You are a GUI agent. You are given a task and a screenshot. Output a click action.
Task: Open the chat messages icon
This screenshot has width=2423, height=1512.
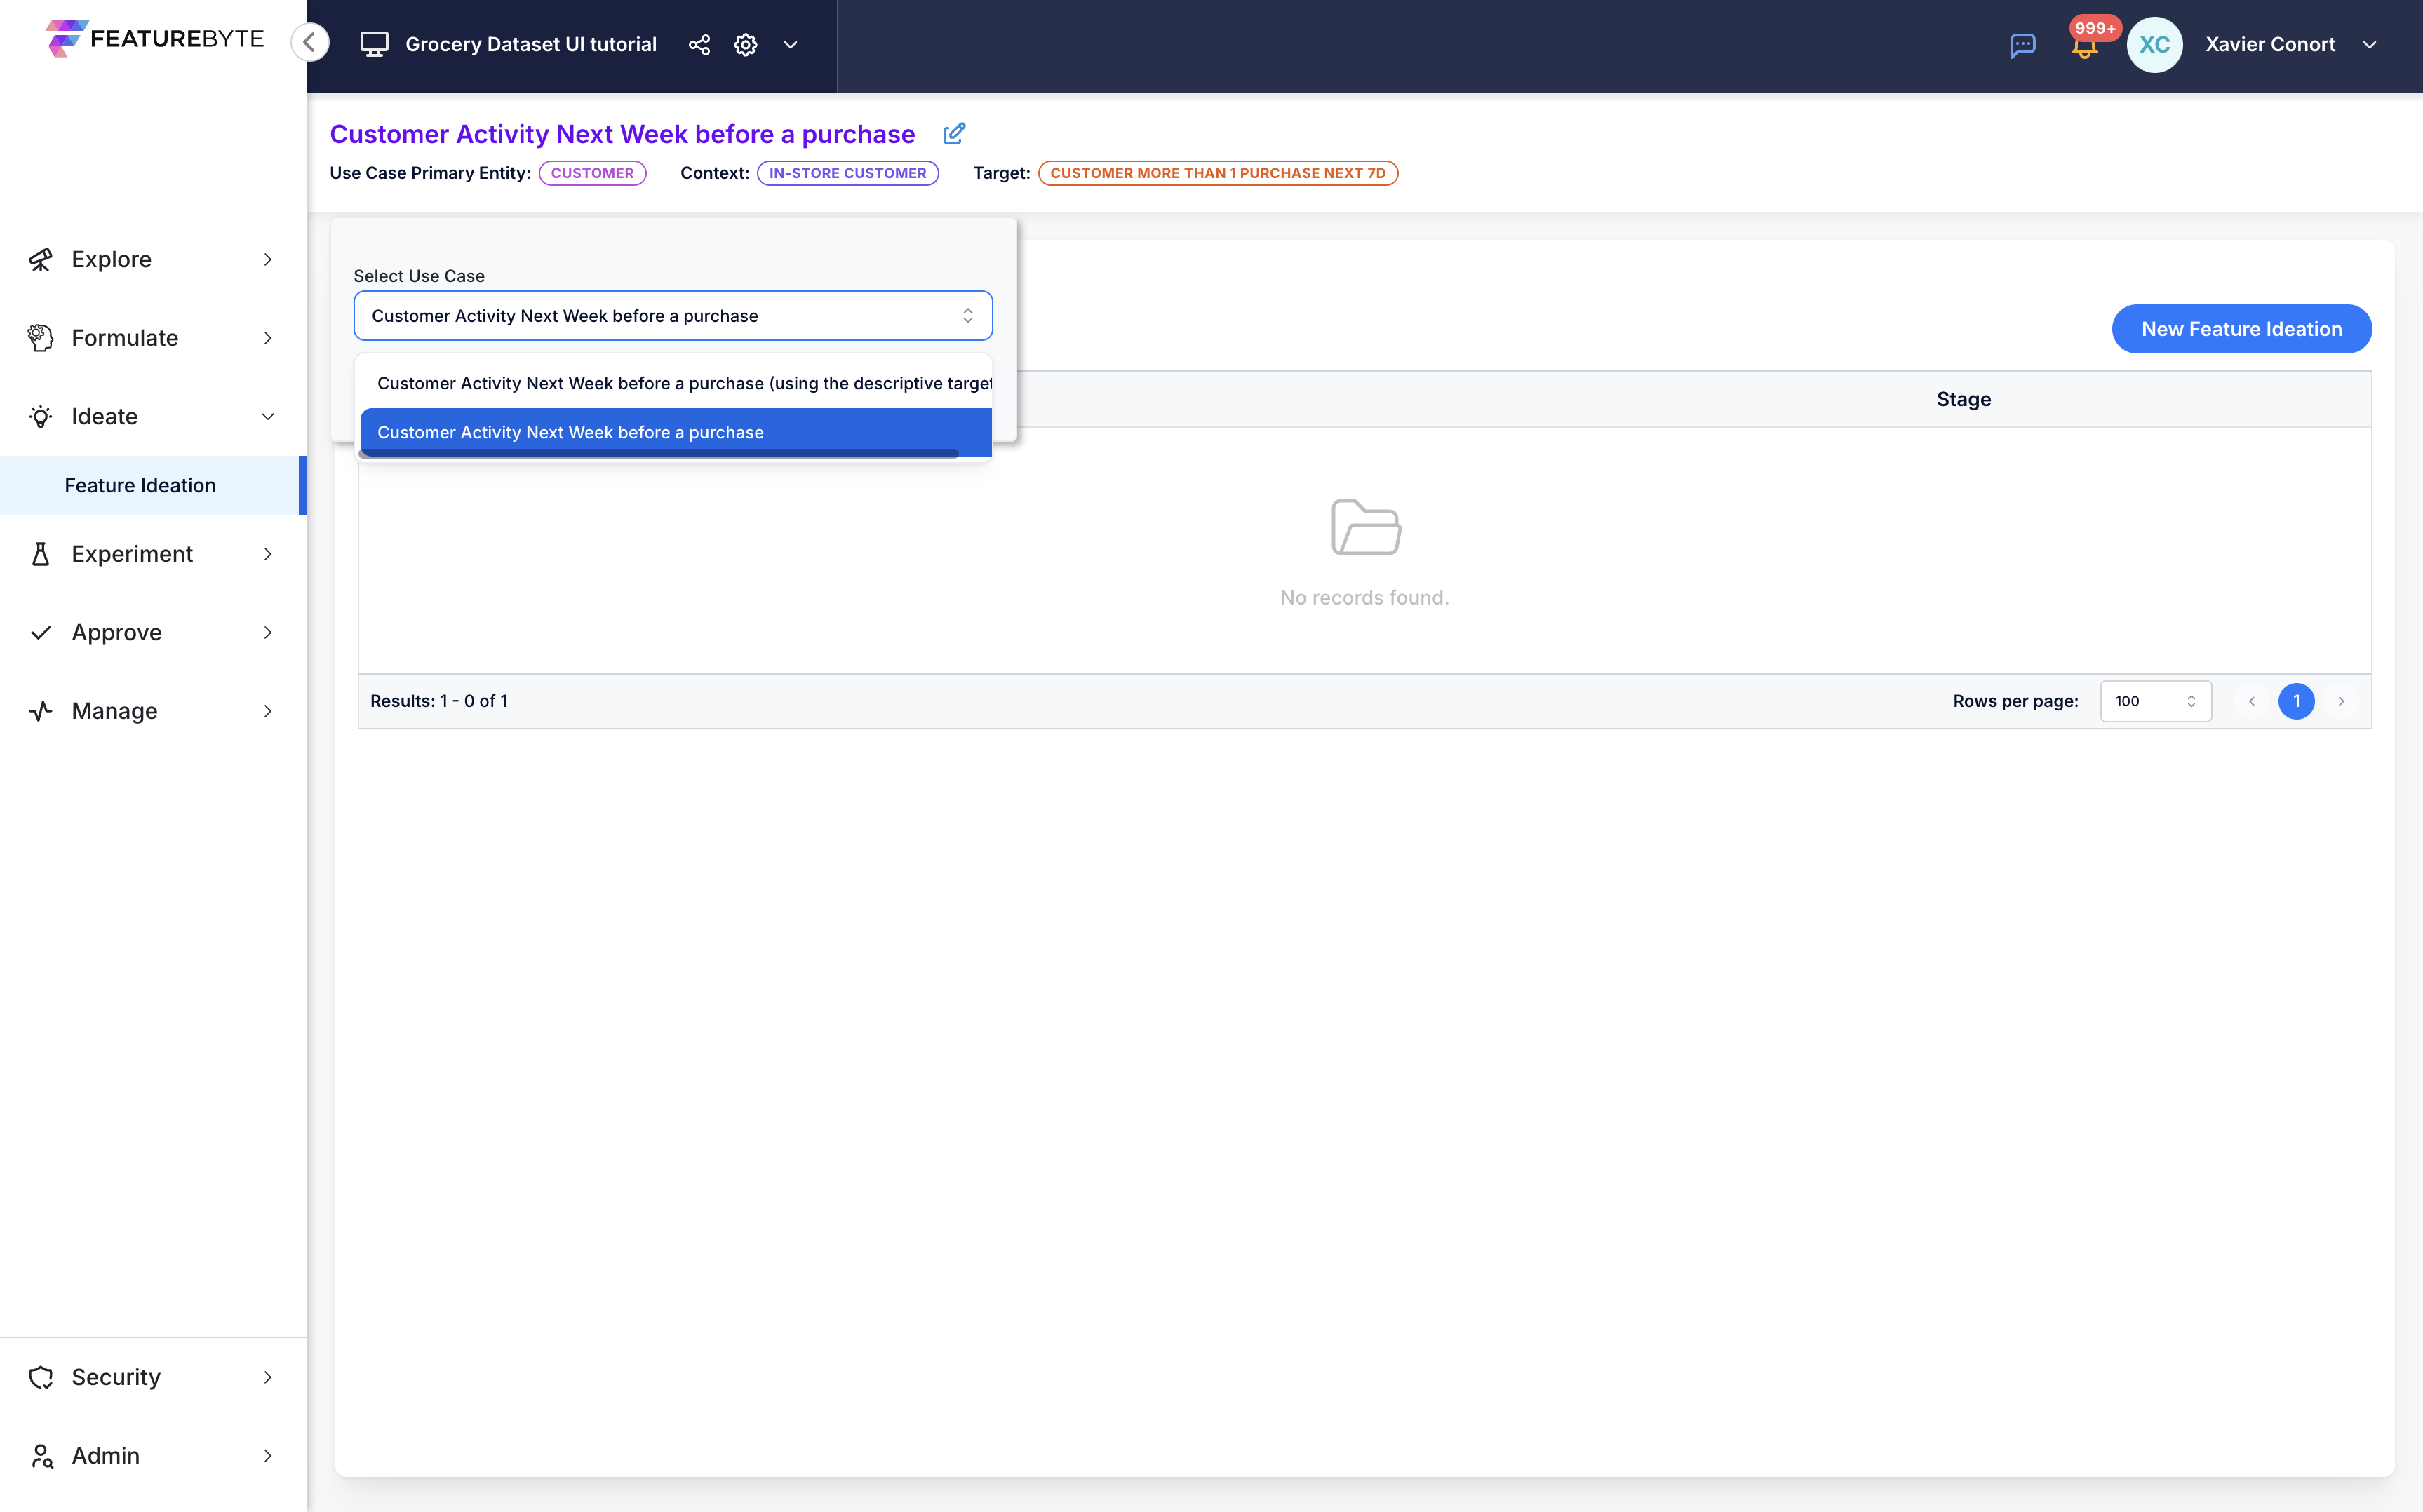(x=2022, y=45)
